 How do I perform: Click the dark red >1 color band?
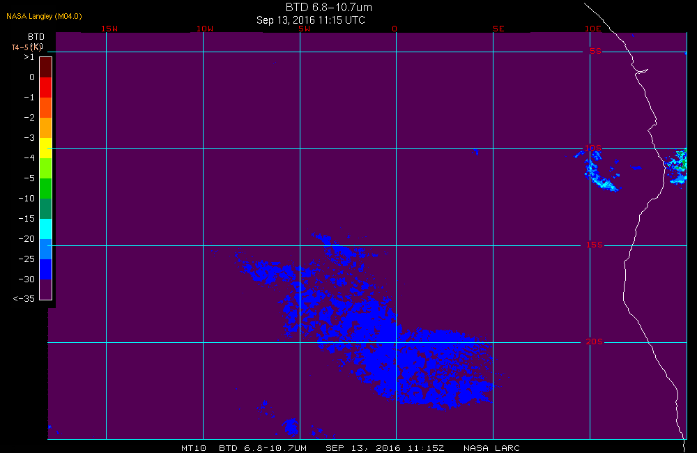point(46,67)
